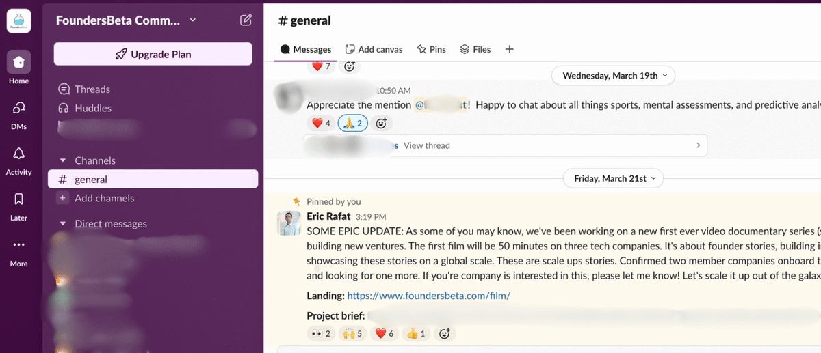Open the Wednesday, March 19th date dropdown
Screen dimensions: 821x353
[614, 76]
